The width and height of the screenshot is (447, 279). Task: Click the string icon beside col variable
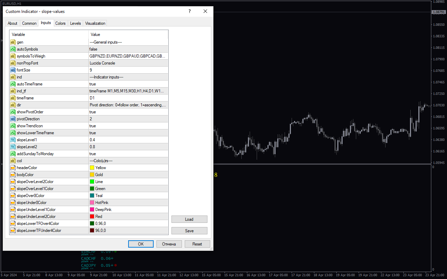point(13,161)
